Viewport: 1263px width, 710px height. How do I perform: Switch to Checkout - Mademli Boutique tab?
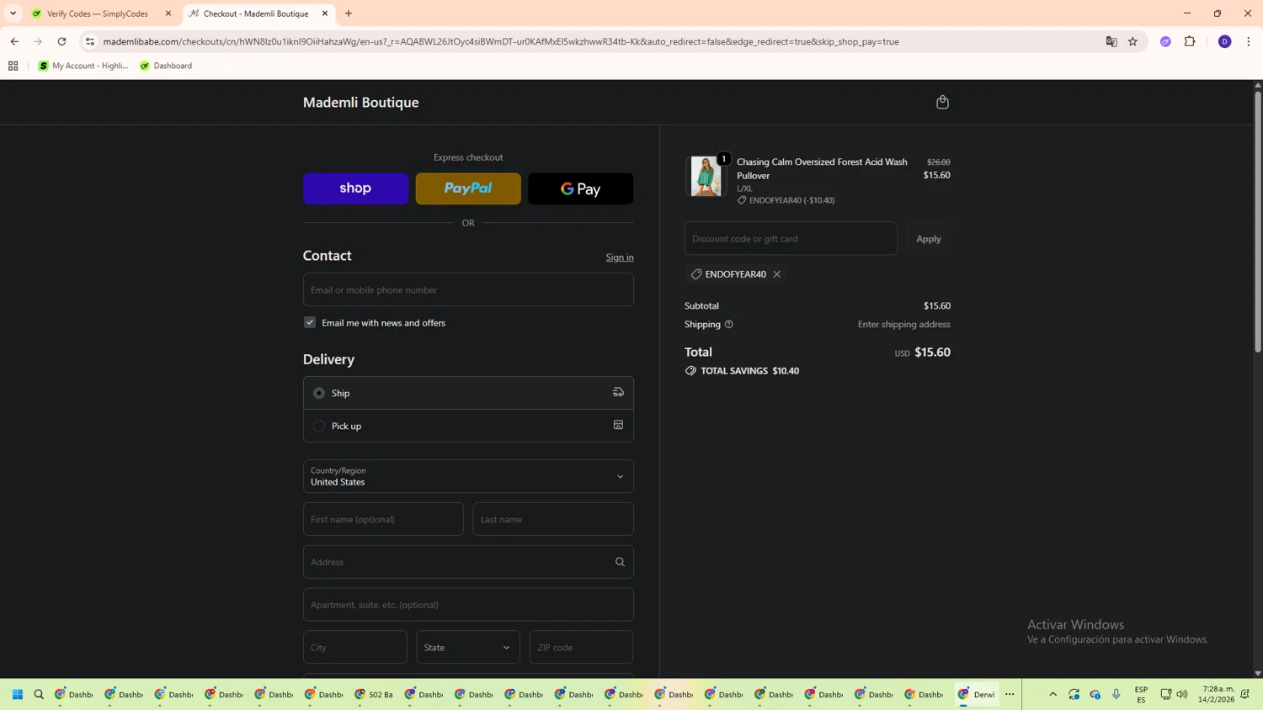point(256,13)
